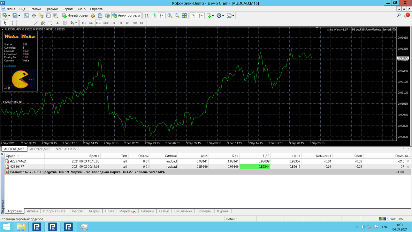Switch chart to candlesticks mode
Screen dimensions: 412x232
[154, 15]
